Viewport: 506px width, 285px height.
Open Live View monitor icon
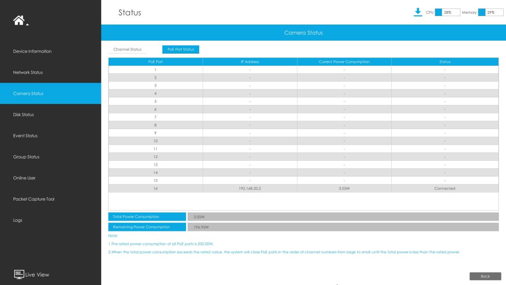[x=19, y=274]
